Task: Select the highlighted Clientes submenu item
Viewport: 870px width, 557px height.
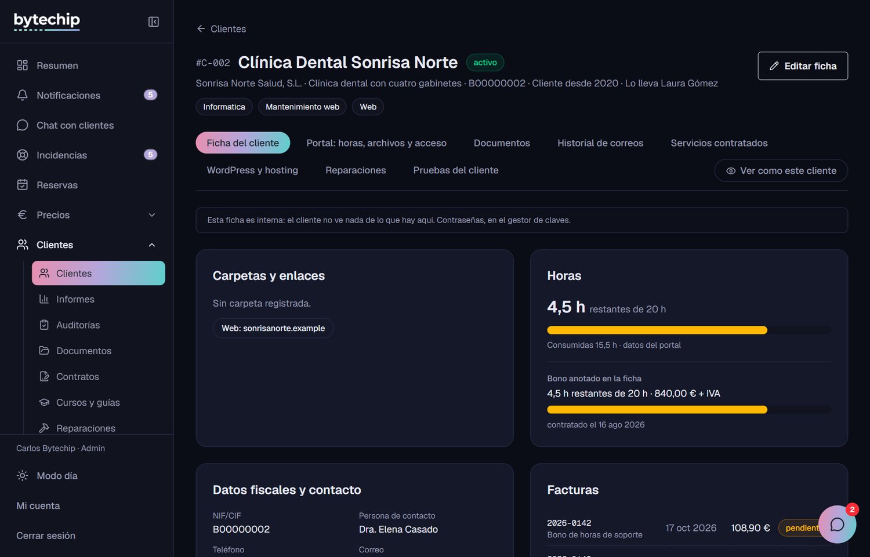Action: tap(99, 273)
